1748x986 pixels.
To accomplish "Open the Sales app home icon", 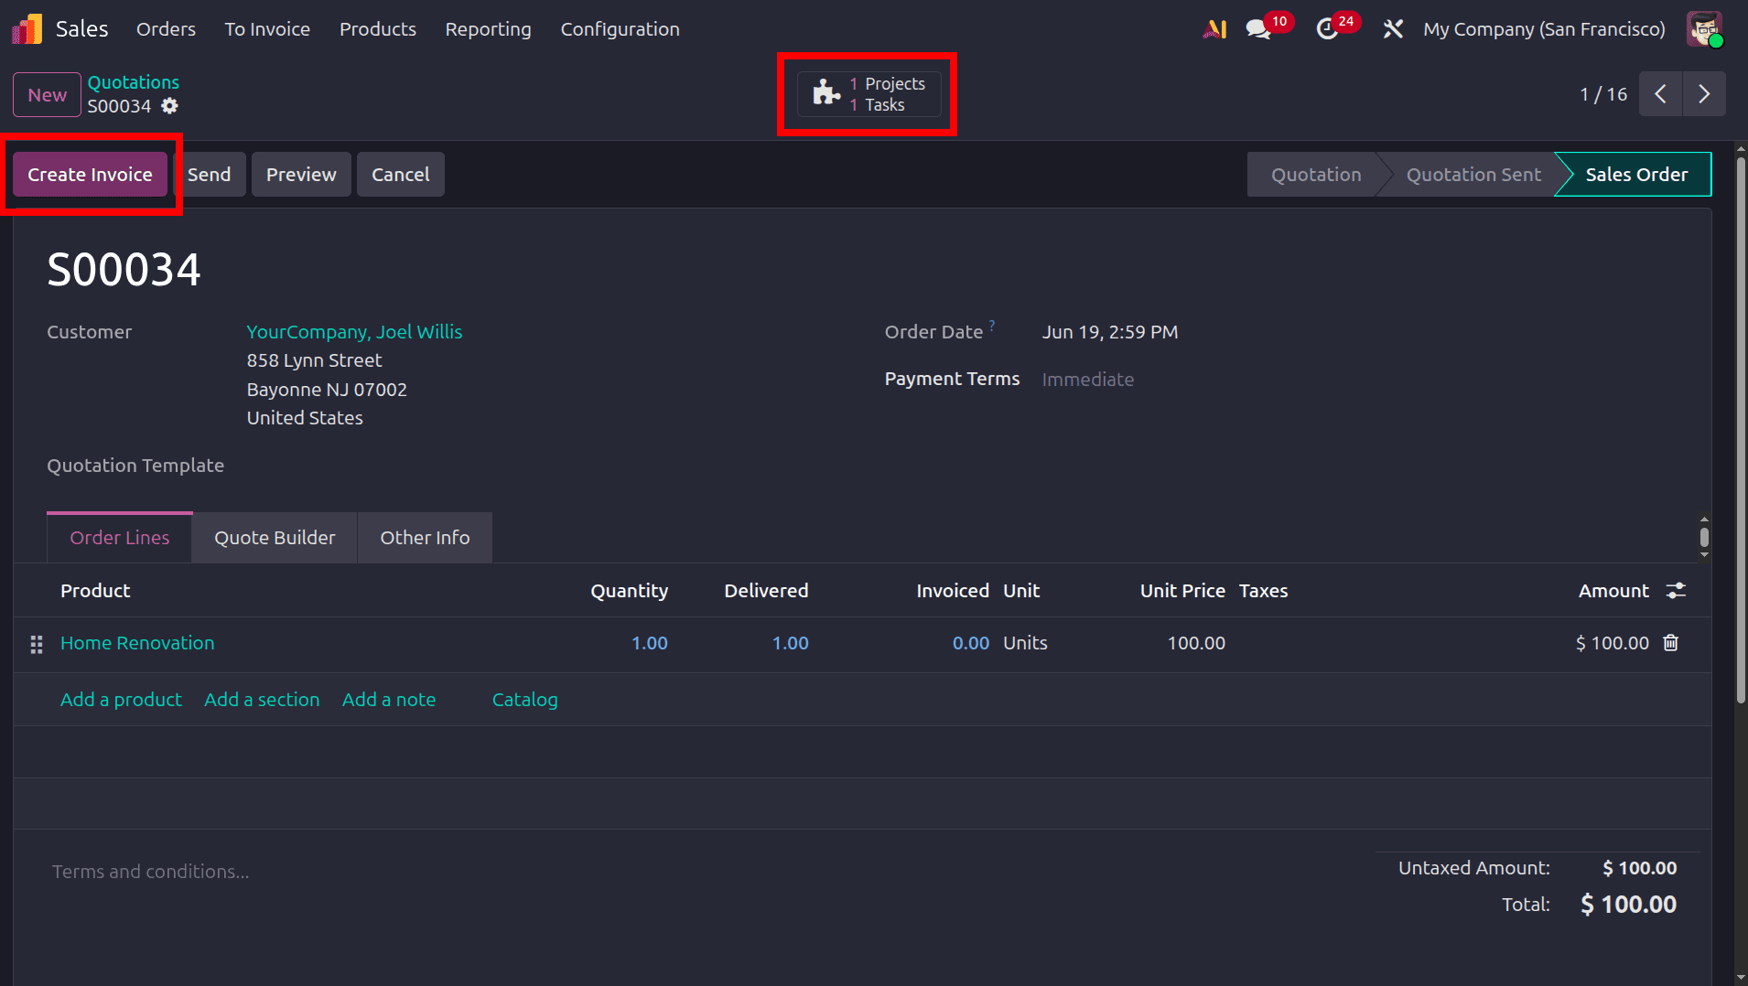I will [x=27, y=29].
